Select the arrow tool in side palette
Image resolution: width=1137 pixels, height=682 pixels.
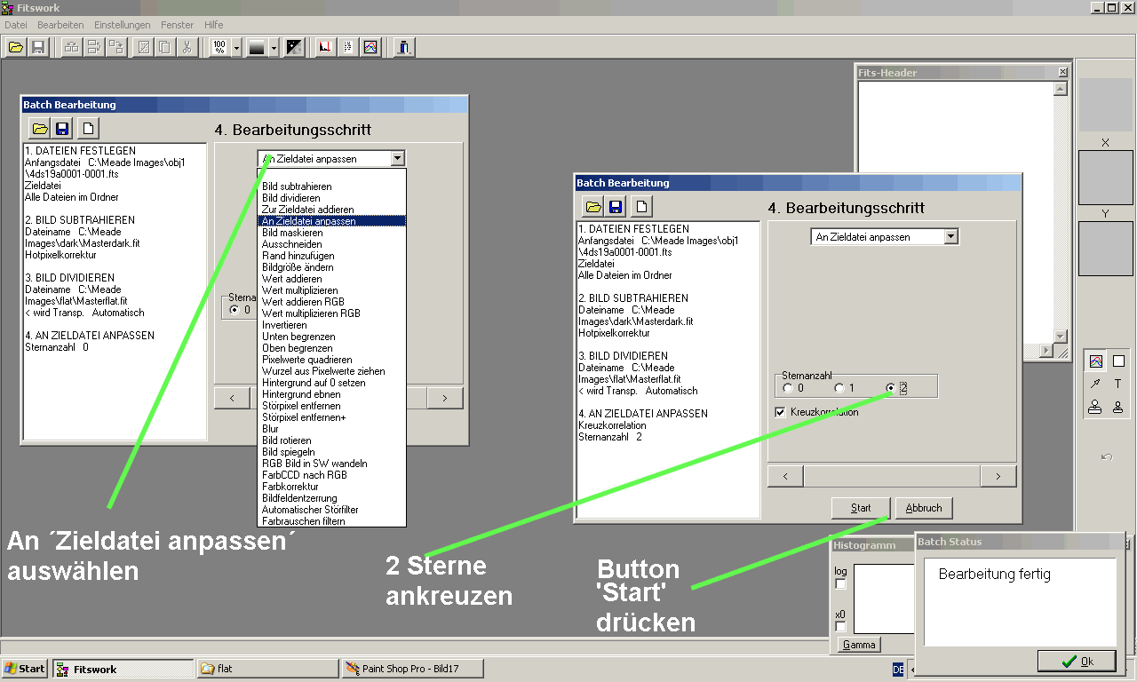click(x=1095, y=384)
